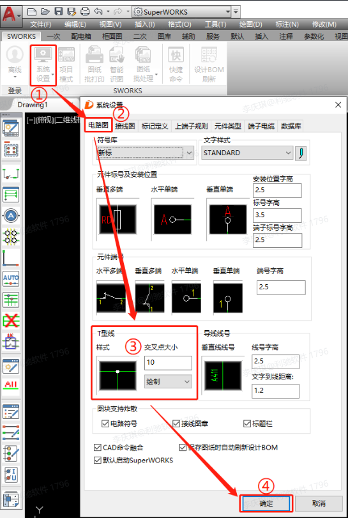This screenshot has width=348, height=518.
Task: Switch to the 元件类型 tab
Action: point(227,126)
